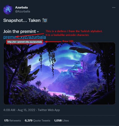Click the Snapshot... Taken tweet text
This screenshot has height=126, width=119.
click(22, 20)
